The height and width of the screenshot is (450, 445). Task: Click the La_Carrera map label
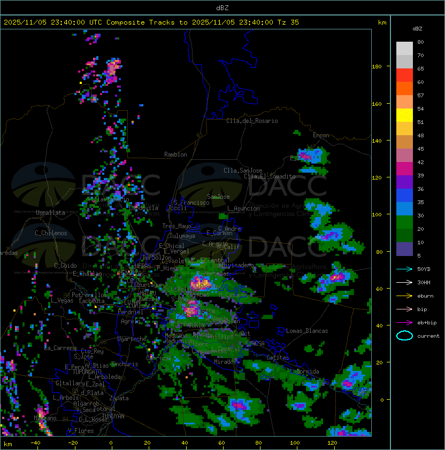tap(60, 348)
